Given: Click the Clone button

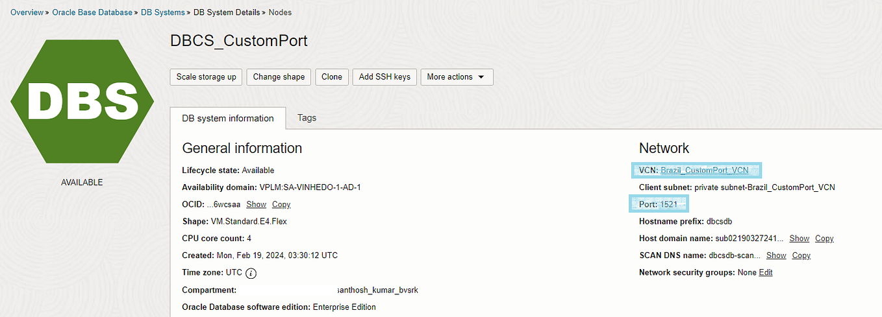Looking at the screenshot, I should [x=332, y=76].
